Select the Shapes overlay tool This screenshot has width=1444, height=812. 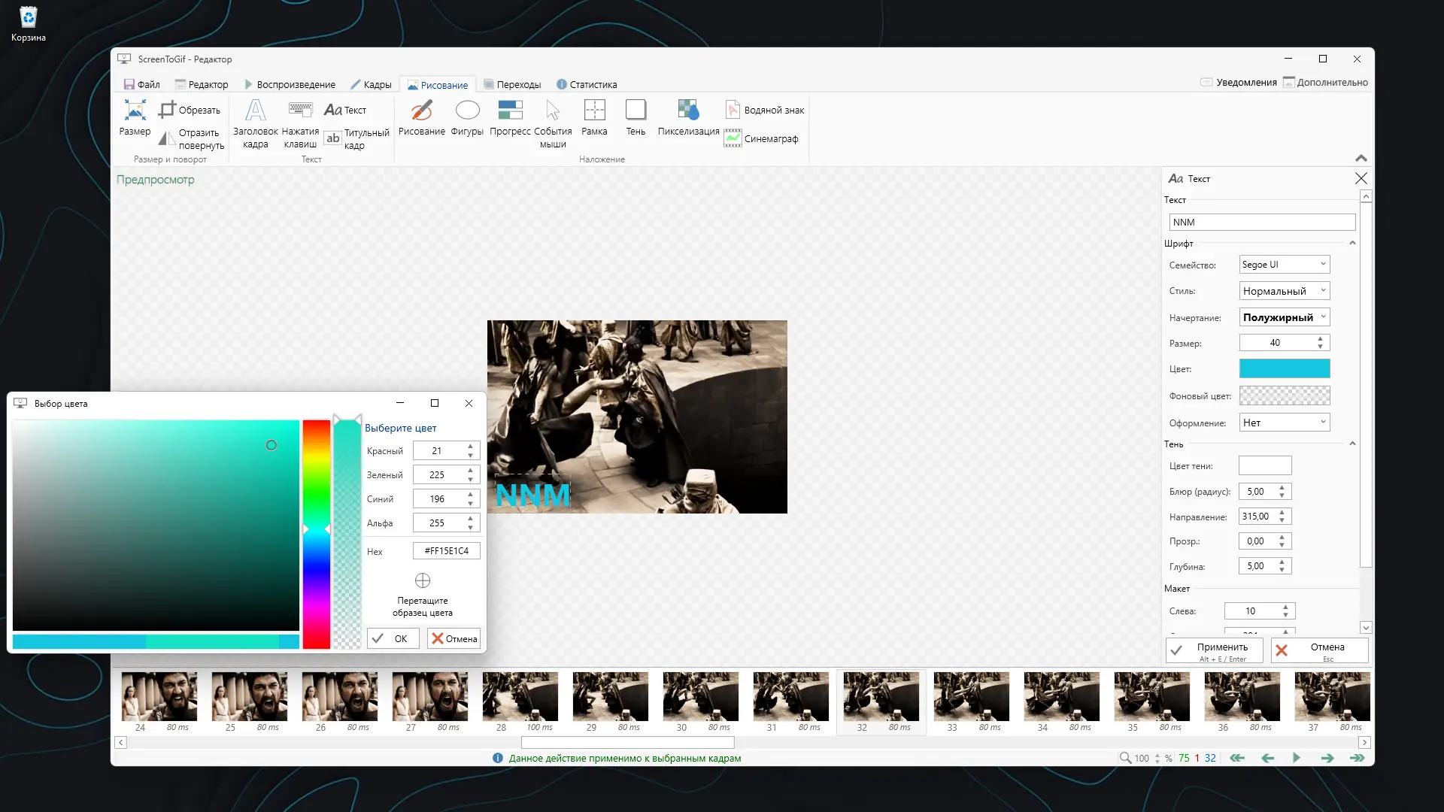[x=467, y=111]
